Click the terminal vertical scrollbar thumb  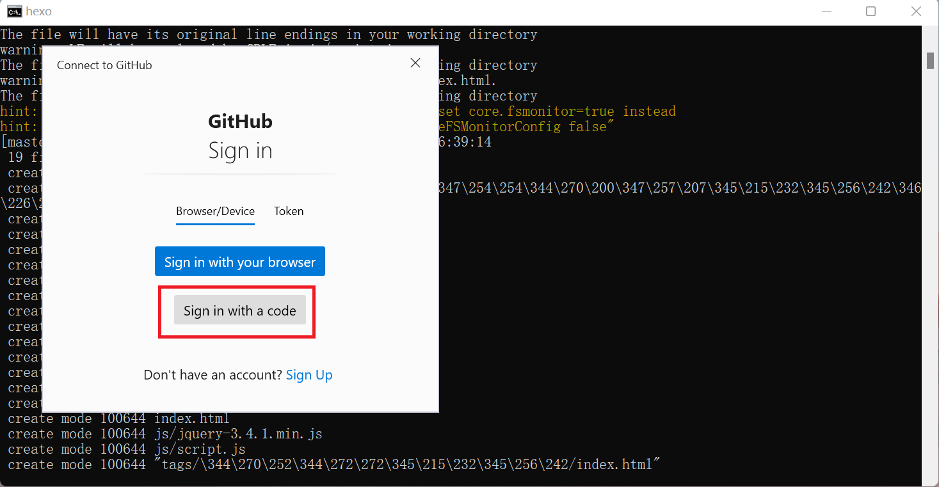pyautogui.click(x=930, y=60)
